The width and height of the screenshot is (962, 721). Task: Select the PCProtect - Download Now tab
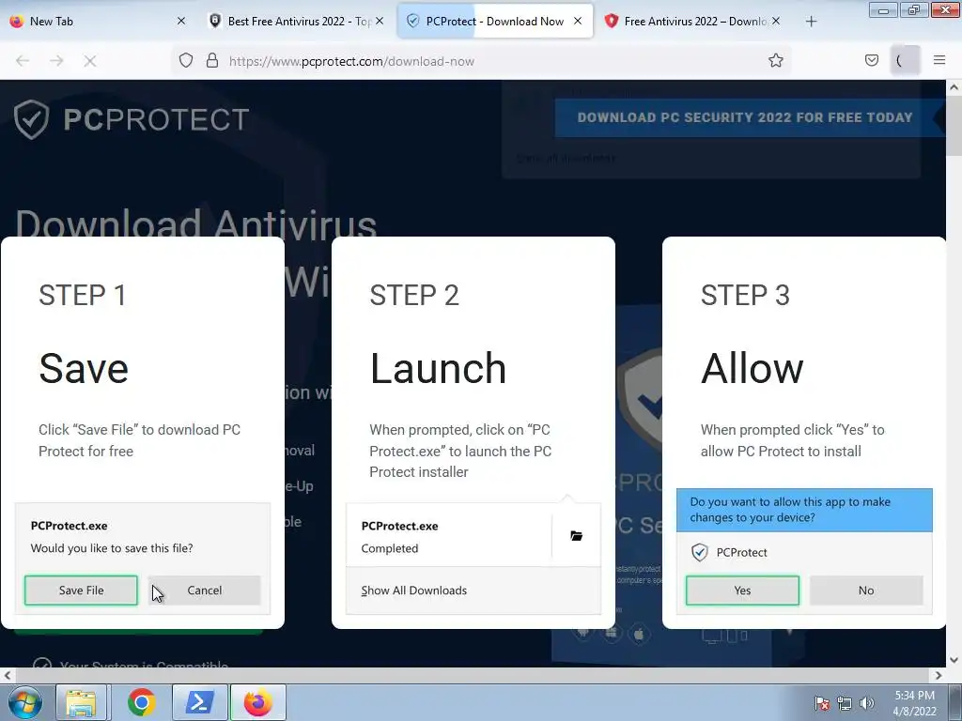[494, 22]
